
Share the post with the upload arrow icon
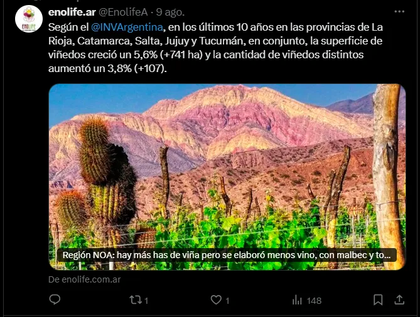(399, 299)
